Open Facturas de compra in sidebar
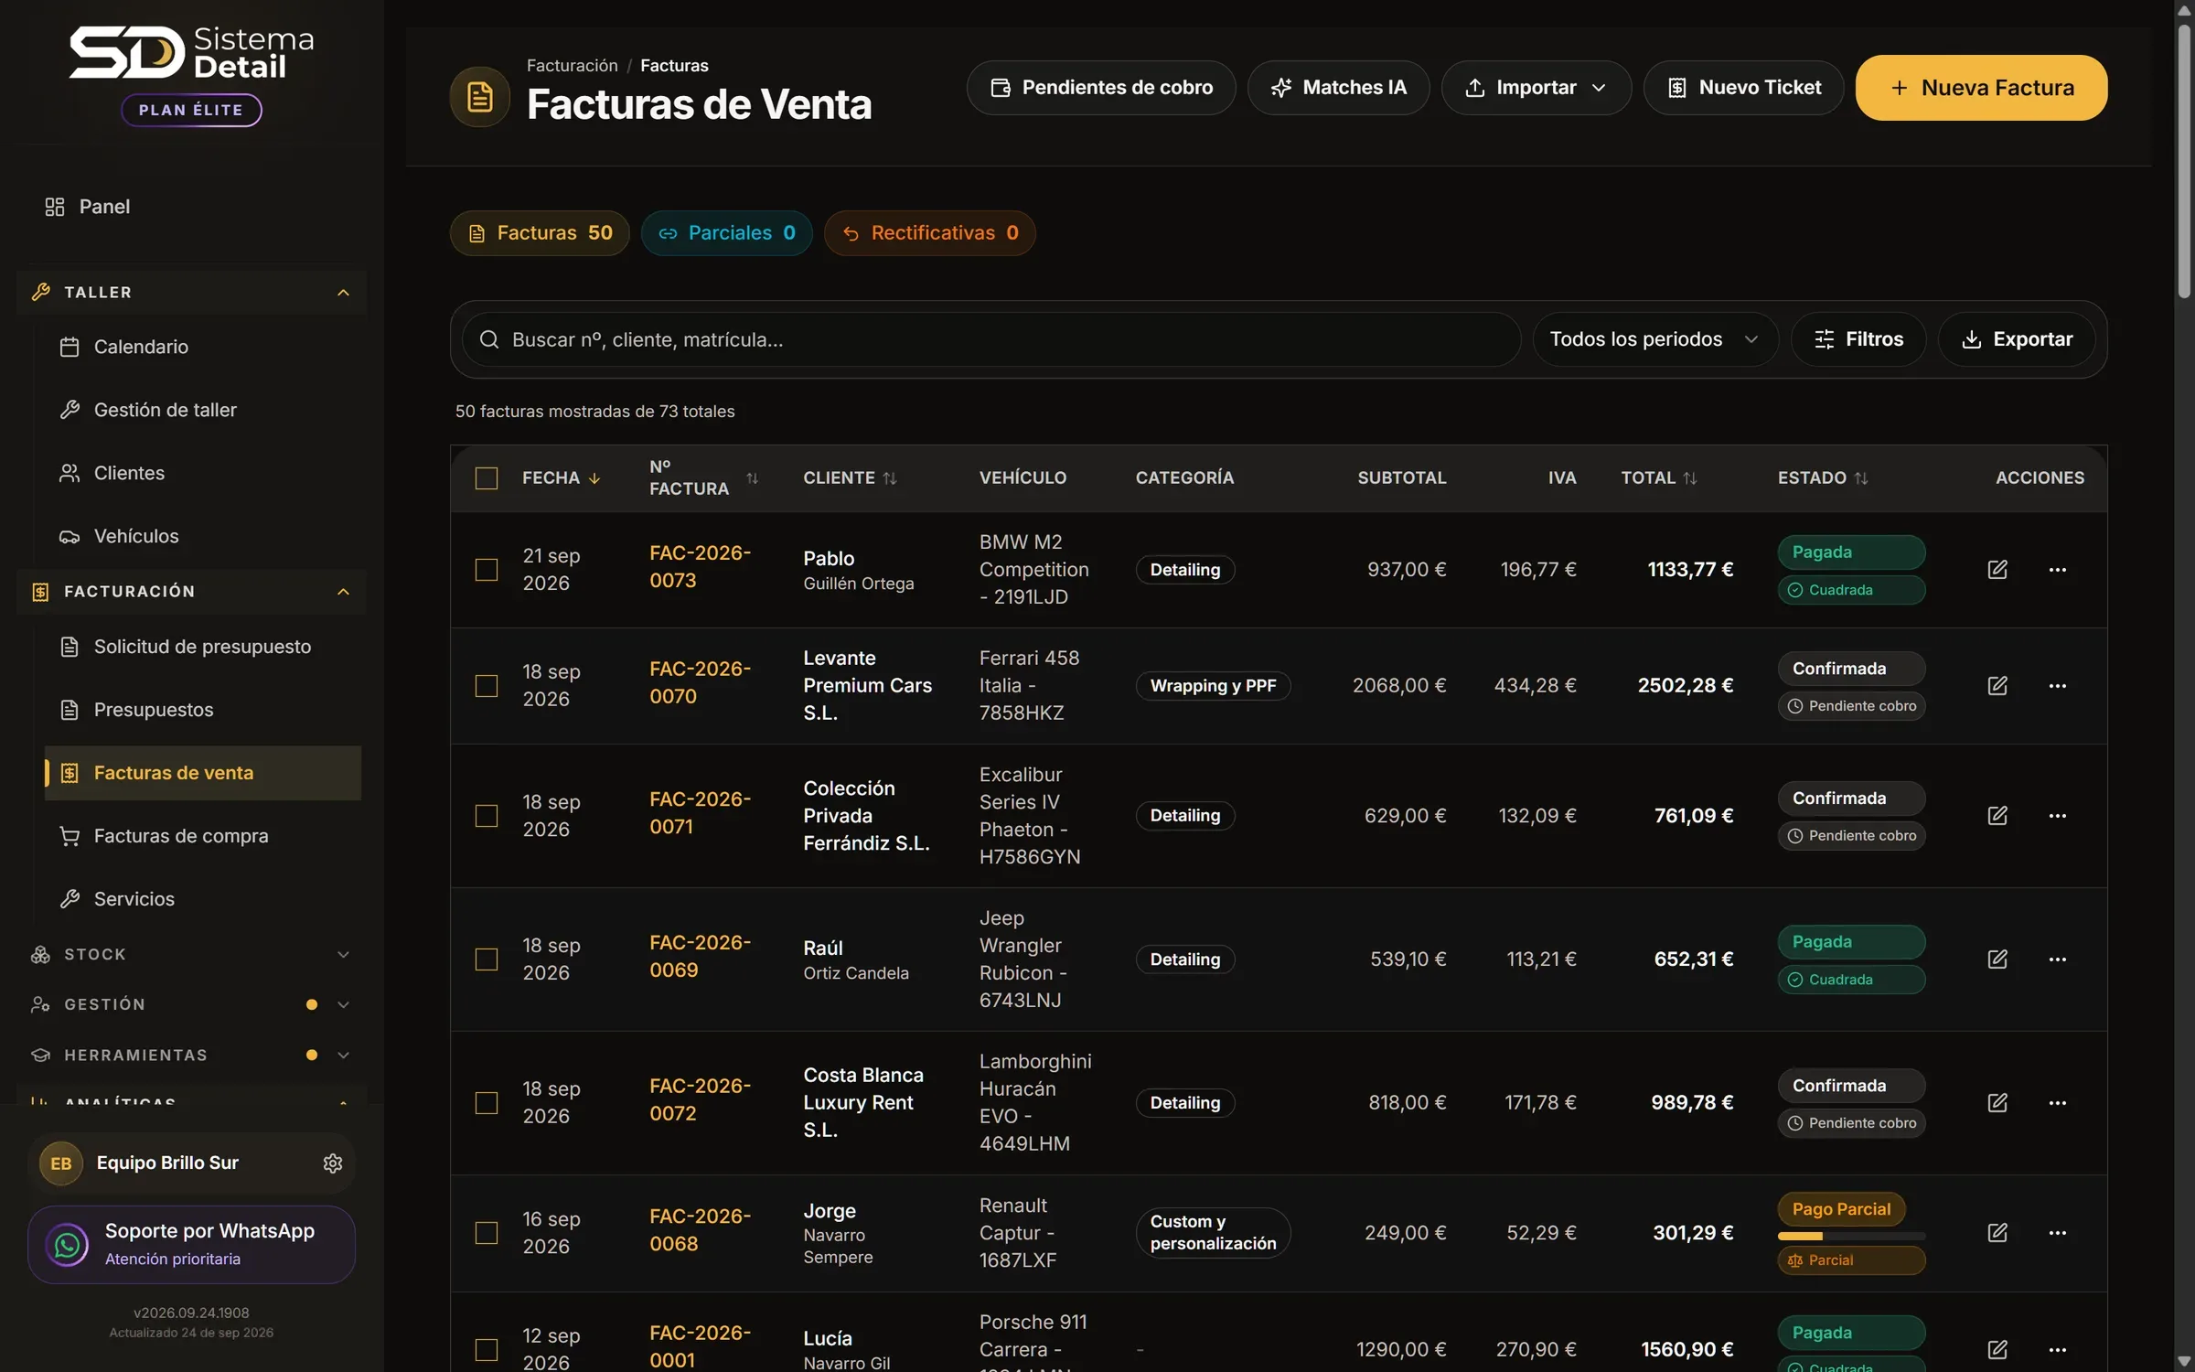Viewport: 2195px width, 1372px height. coord(203,836)
